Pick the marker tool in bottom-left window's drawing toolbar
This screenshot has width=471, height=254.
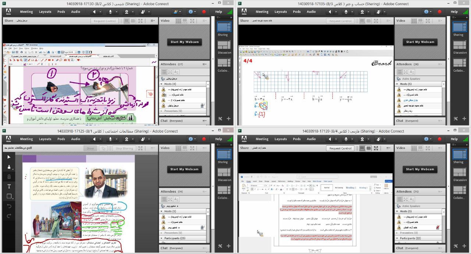(9, 167)
